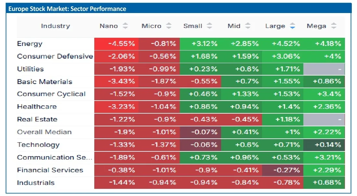Select the Financial Services row label
Viewport: 357px width, 196px height.
50,170
